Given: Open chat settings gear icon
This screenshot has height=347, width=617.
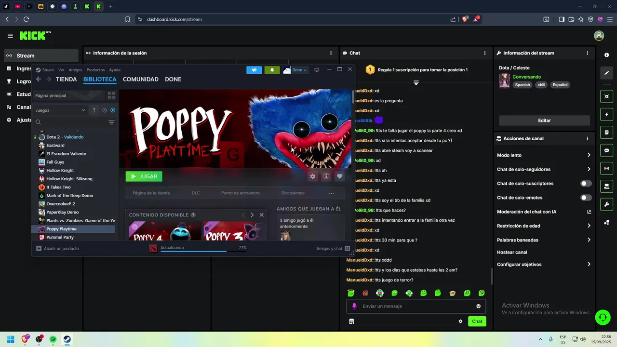Looking at the screenshot, I should point(460,321).
